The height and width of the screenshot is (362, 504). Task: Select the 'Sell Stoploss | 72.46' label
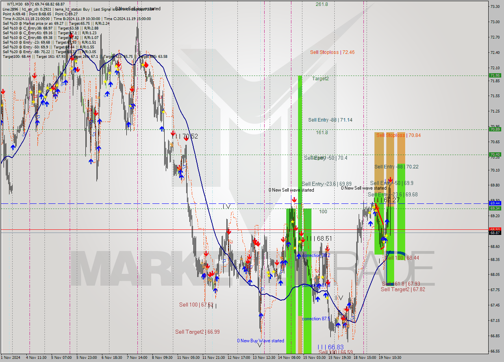[x=332, y=52]
